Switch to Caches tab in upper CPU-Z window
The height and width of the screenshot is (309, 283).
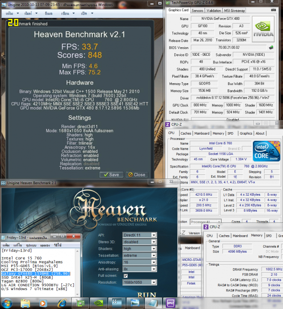[186, 133]
